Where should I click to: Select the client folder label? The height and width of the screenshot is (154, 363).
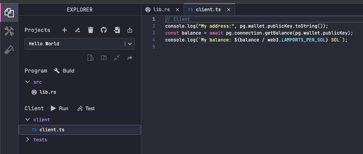41,120
